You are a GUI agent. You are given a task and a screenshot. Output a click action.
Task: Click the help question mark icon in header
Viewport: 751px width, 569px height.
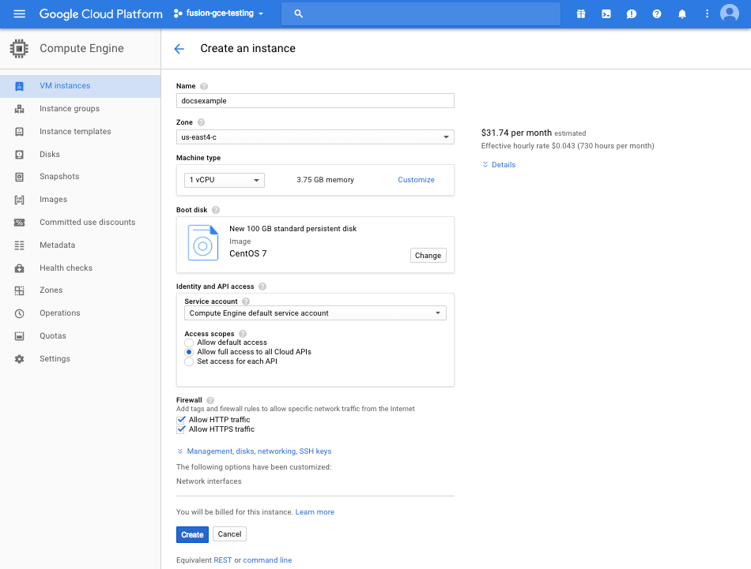(656, 14)
